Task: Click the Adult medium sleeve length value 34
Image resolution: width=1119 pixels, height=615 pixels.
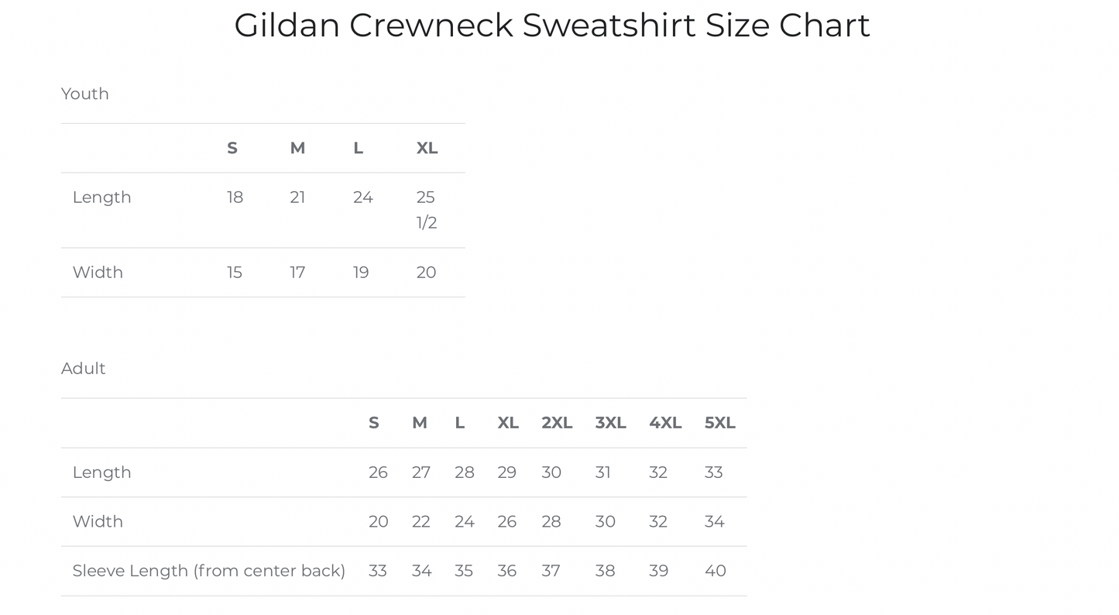Action: 421,571
